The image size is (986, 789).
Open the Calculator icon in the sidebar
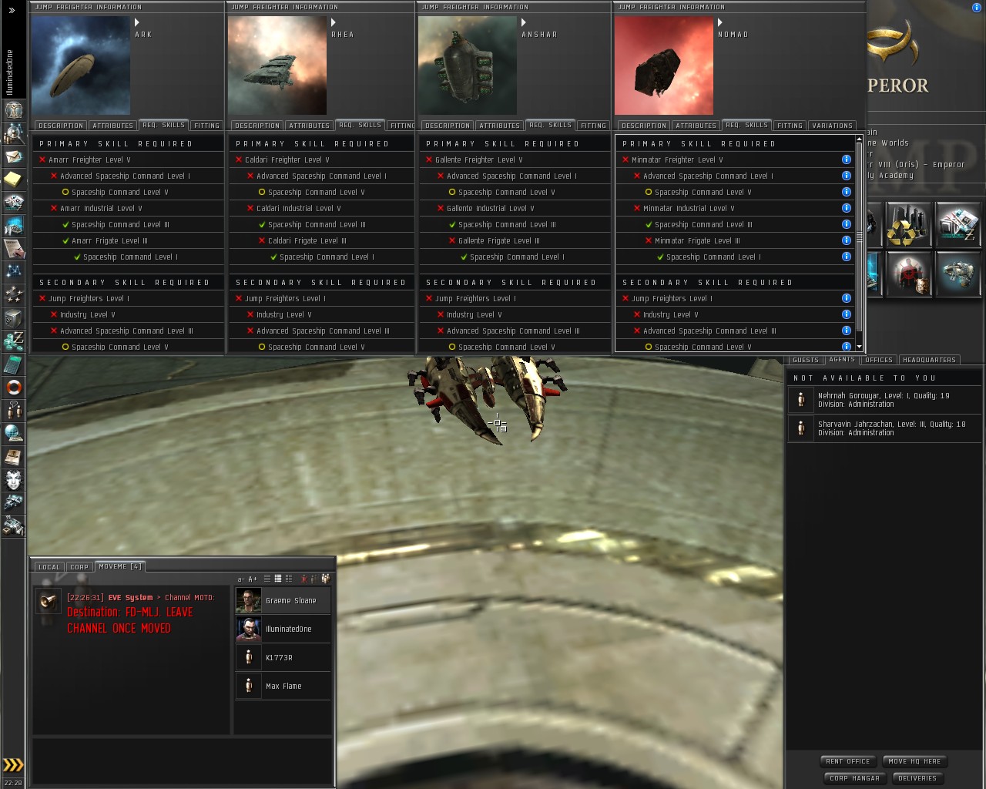click(x=13, y=364)
